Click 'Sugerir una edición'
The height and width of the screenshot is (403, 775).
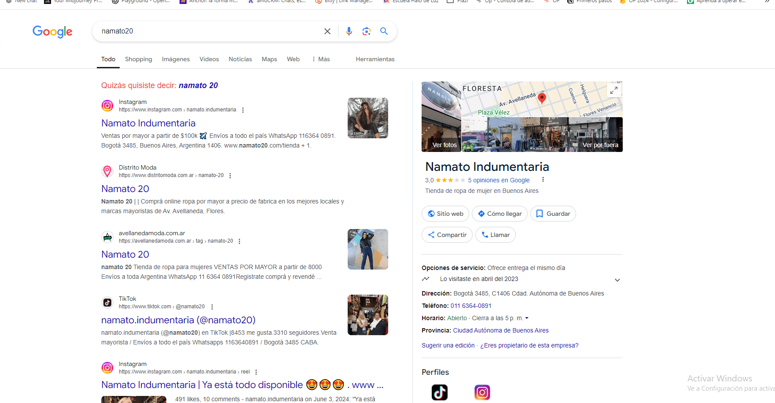[x=448, y=345]
